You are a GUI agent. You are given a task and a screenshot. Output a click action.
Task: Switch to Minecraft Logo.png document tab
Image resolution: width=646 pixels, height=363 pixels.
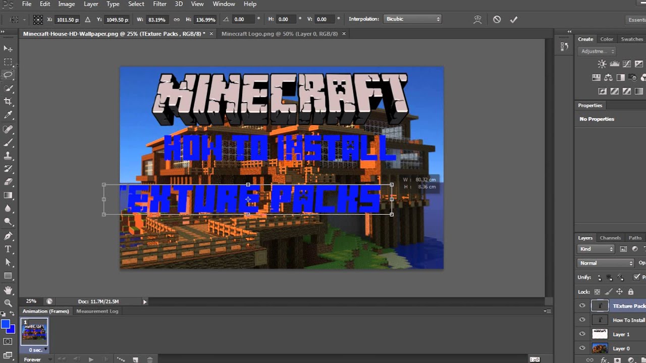pyautogui.click(x=279, y=34)
